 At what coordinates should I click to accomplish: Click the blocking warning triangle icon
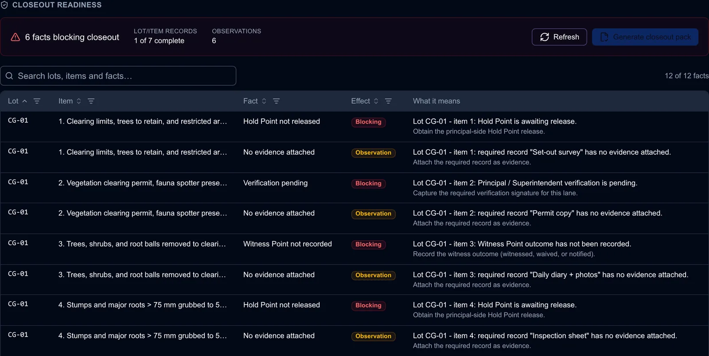tap(16, 37)
